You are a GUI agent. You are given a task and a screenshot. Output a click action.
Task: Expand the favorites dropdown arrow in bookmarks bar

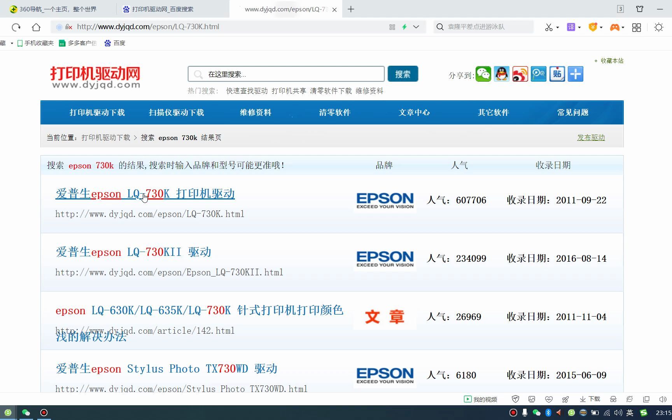(12, 43)
